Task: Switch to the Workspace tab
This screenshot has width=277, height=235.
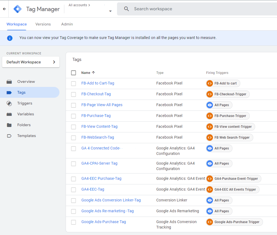Action: coord(16,24)
